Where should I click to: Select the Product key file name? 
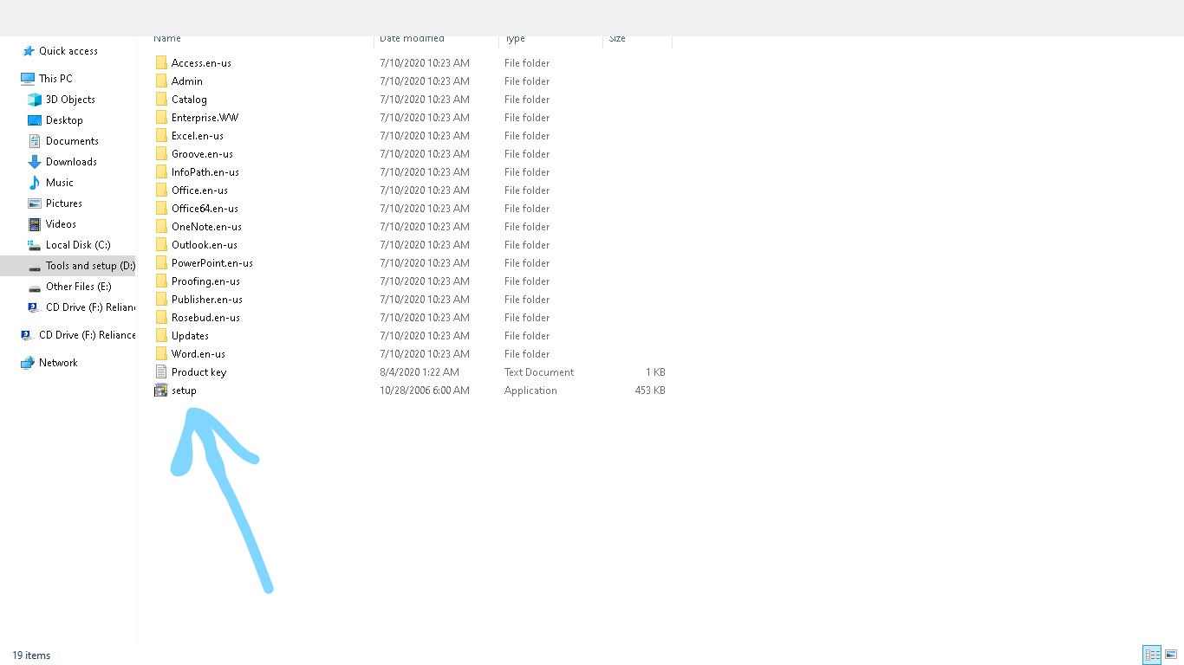coord(198,372)
